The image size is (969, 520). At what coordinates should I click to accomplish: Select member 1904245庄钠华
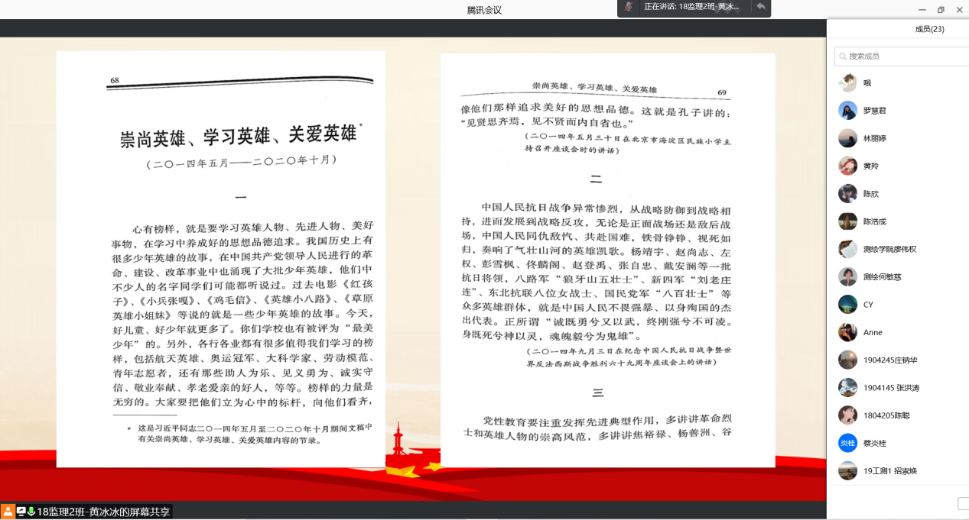pyautogui.click(x=891, y=360)
